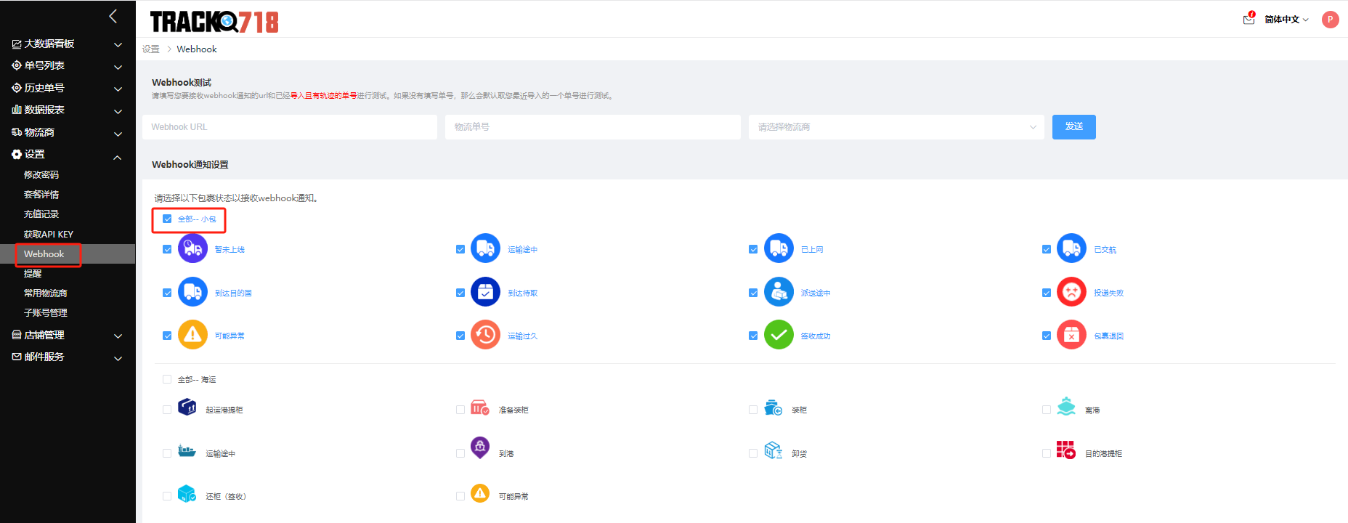Viewport: 1348px width, 523px height.
Task: Open 获取API KEY in the settings submenu
Action: (49, 235)
